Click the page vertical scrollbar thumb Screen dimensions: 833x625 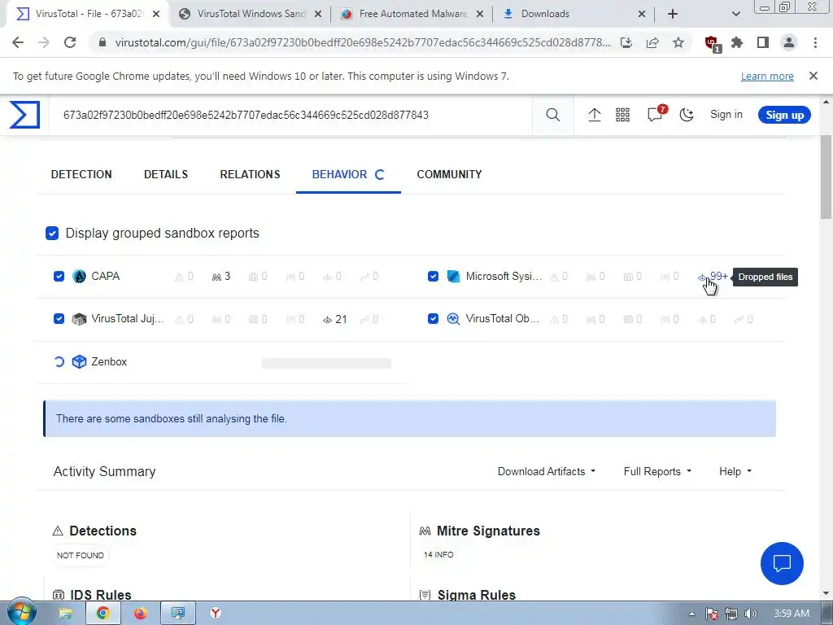pyautogui.click(x=826, y=177)
